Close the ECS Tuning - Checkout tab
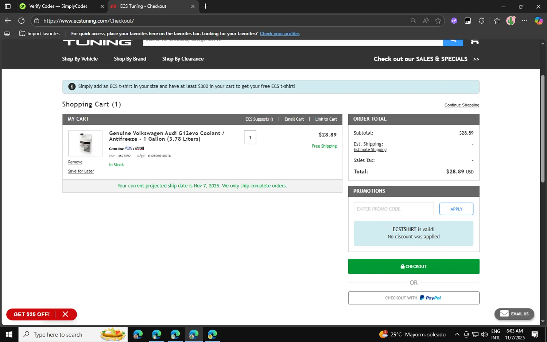 (193, 6)
